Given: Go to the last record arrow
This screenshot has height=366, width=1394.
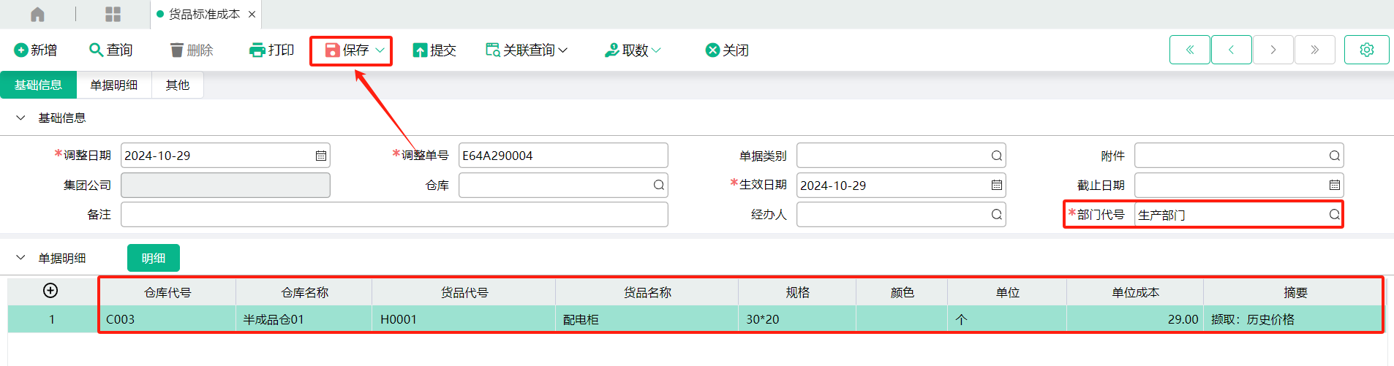Looking at the screenshot, I should (1314, 50).
